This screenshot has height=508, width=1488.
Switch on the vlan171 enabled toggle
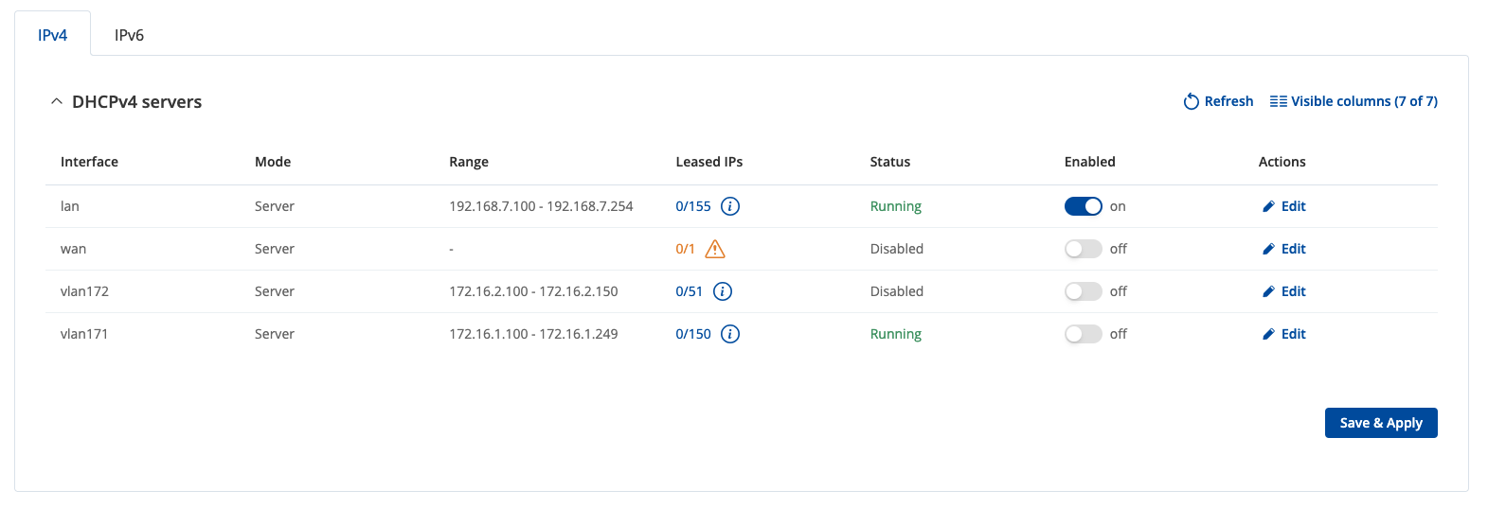point(1083,334)
